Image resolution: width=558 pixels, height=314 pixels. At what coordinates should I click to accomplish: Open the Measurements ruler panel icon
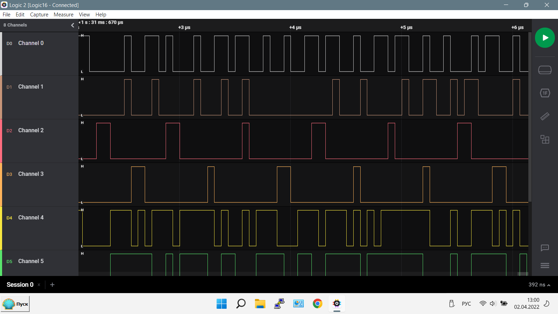tap(545, 116)
